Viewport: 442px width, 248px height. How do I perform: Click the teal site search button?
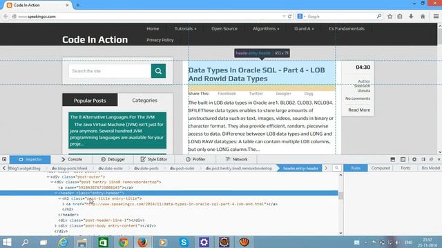coord(158,71)
